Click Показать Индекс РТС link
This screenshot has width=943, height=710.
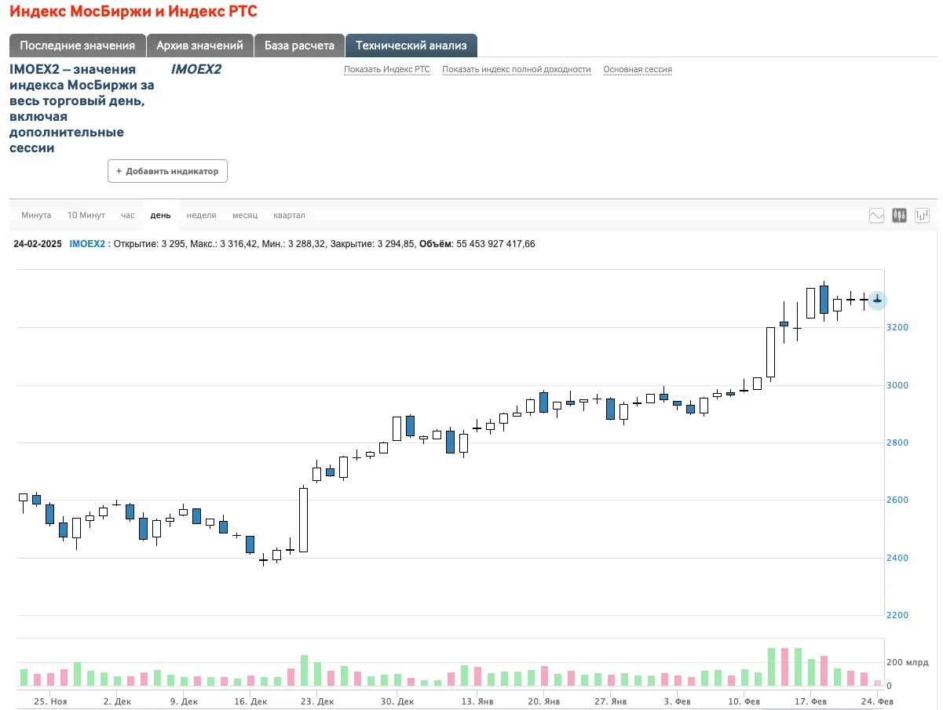click(x=387, y=69)
